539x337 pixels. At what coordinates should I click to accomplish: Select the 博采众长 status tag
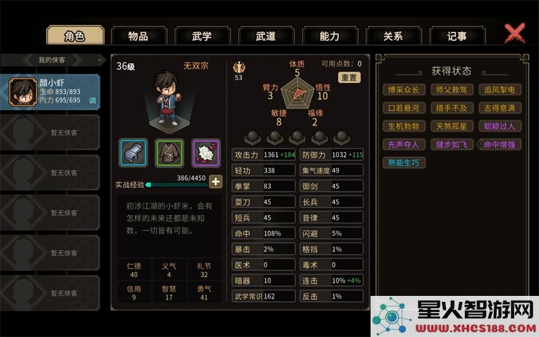tap(404, 90)
